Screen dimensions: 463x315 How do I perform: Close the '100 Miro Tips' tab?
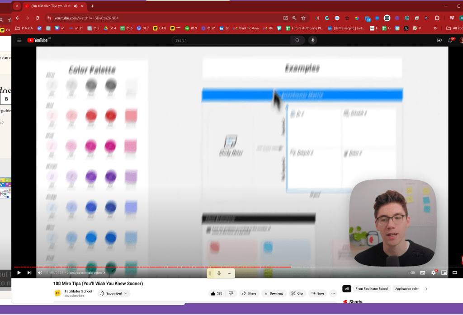click(82, 6)
